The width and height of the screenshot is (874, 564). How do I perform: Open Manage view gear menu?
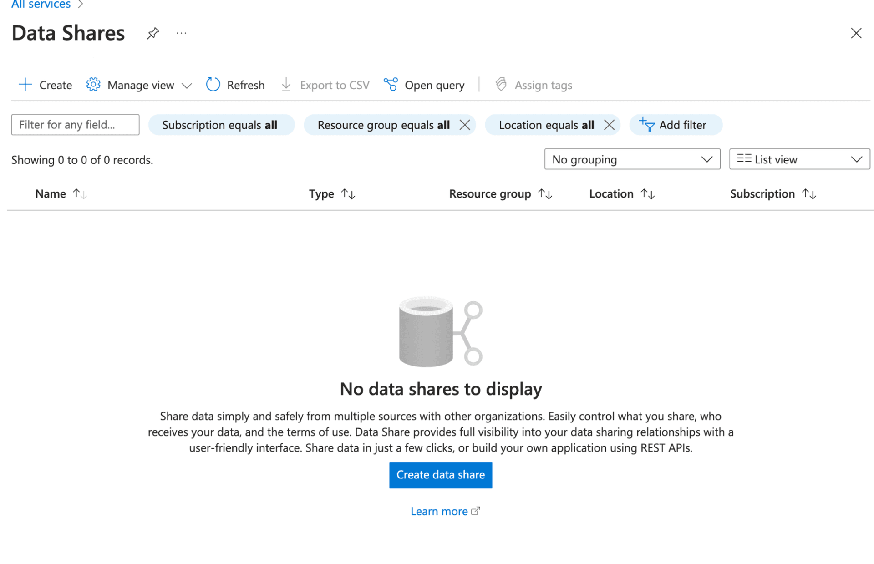93,85
